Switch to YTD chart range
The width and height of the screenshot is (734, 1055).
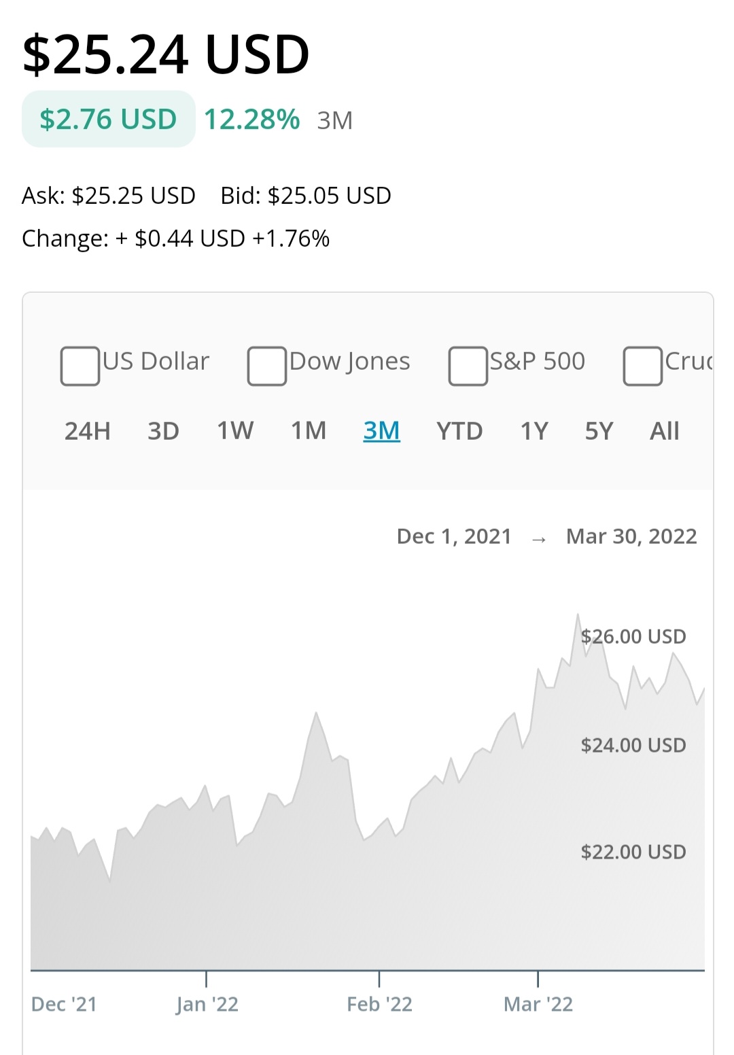(459, 431)
